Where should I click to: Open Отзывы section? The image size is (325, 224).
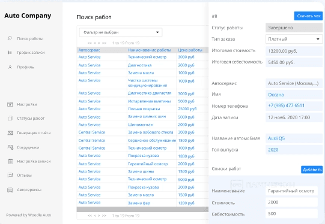[x=24, y=175]
